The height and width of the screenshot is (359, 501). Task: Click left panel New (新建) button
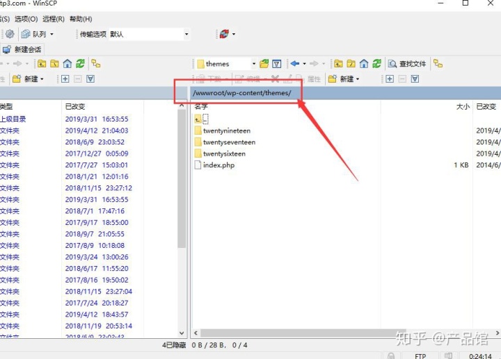coord(25,78)
